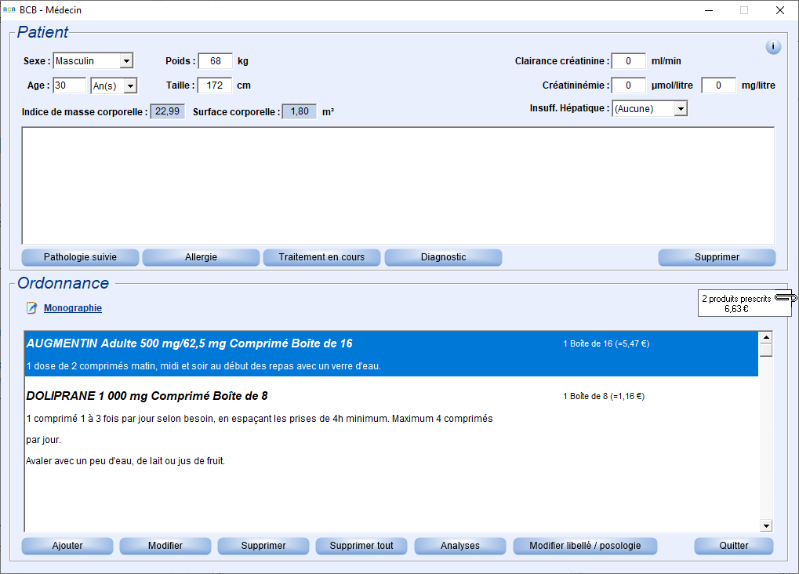
Task: Click '1 Boîte de 8 (=1,16 €)' text
Action: 604,396
